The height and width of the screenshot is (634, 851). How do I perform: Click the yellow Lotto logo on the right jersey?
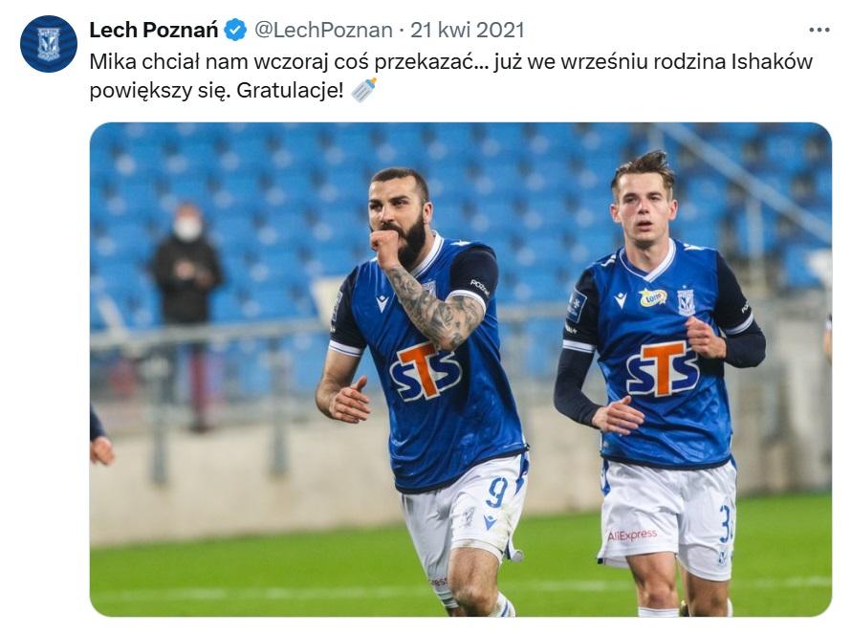coord(652,297)
